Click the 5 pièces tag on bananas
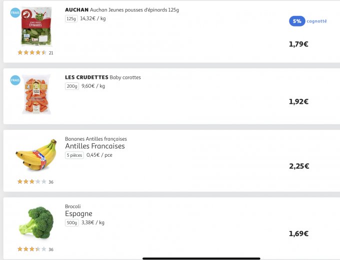 (x=74, y=155)
